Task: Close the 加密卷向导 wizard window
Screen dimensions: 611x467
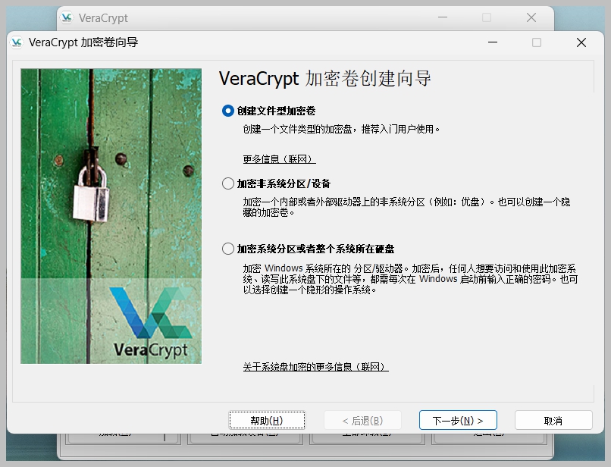Action: pyautogui.click(x=581, y=42)
